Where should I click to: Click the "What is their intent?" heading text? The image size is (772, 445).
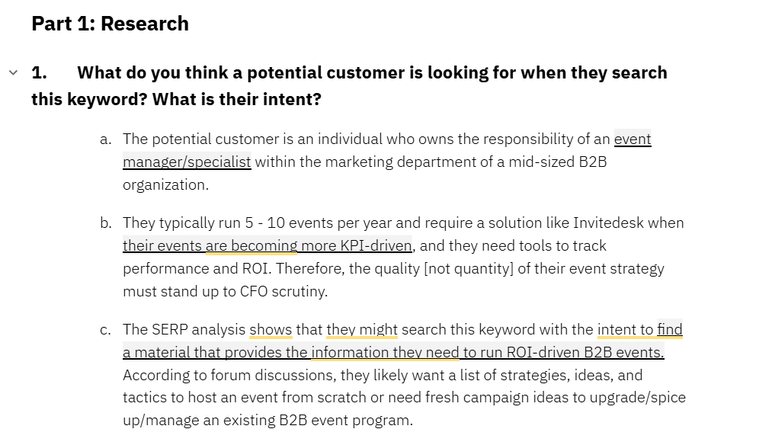point(237,100)
